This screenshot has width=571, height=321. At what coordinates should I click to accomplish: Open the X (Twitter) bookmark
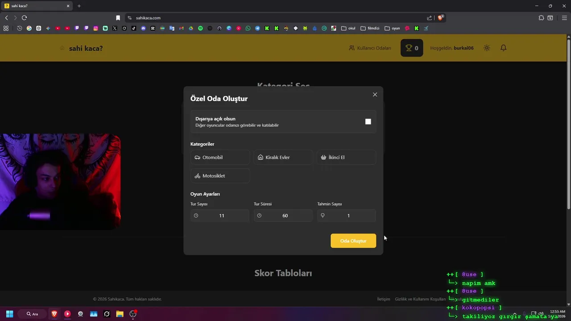click(x=115, y=28)
